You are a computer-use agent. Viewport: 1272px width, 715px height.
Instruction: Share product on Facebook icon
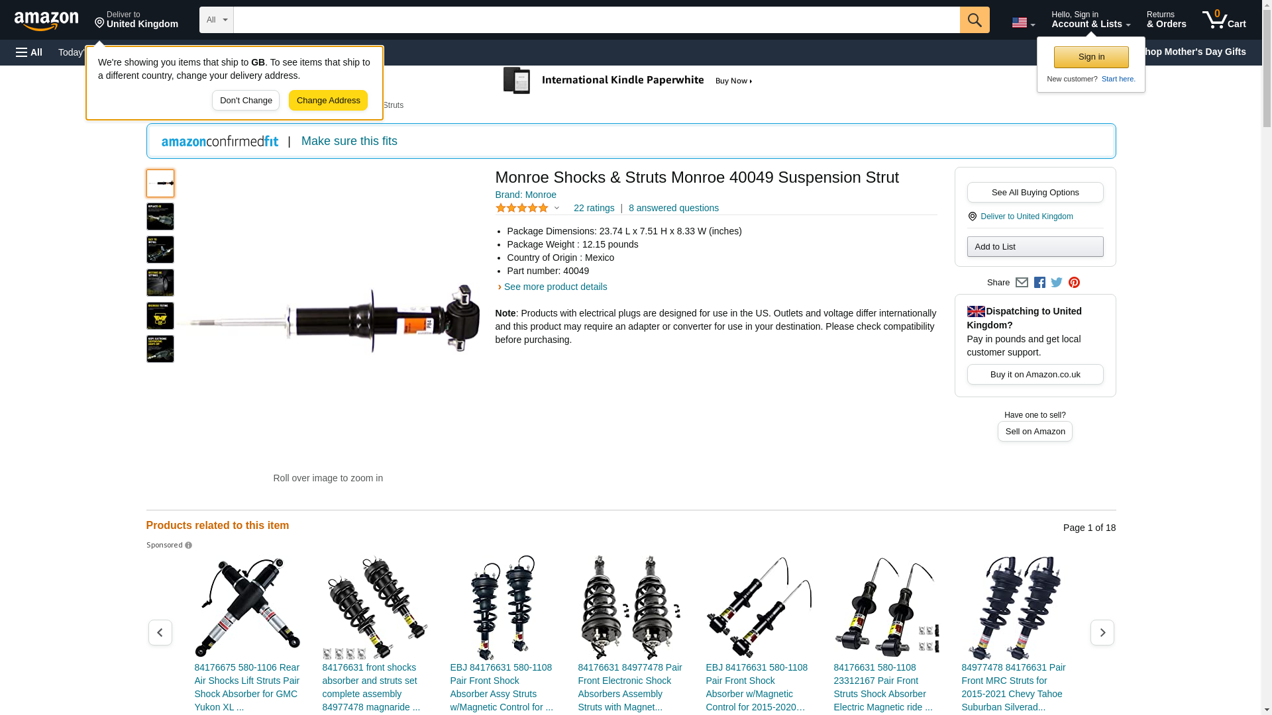(x=1039, y=283)
